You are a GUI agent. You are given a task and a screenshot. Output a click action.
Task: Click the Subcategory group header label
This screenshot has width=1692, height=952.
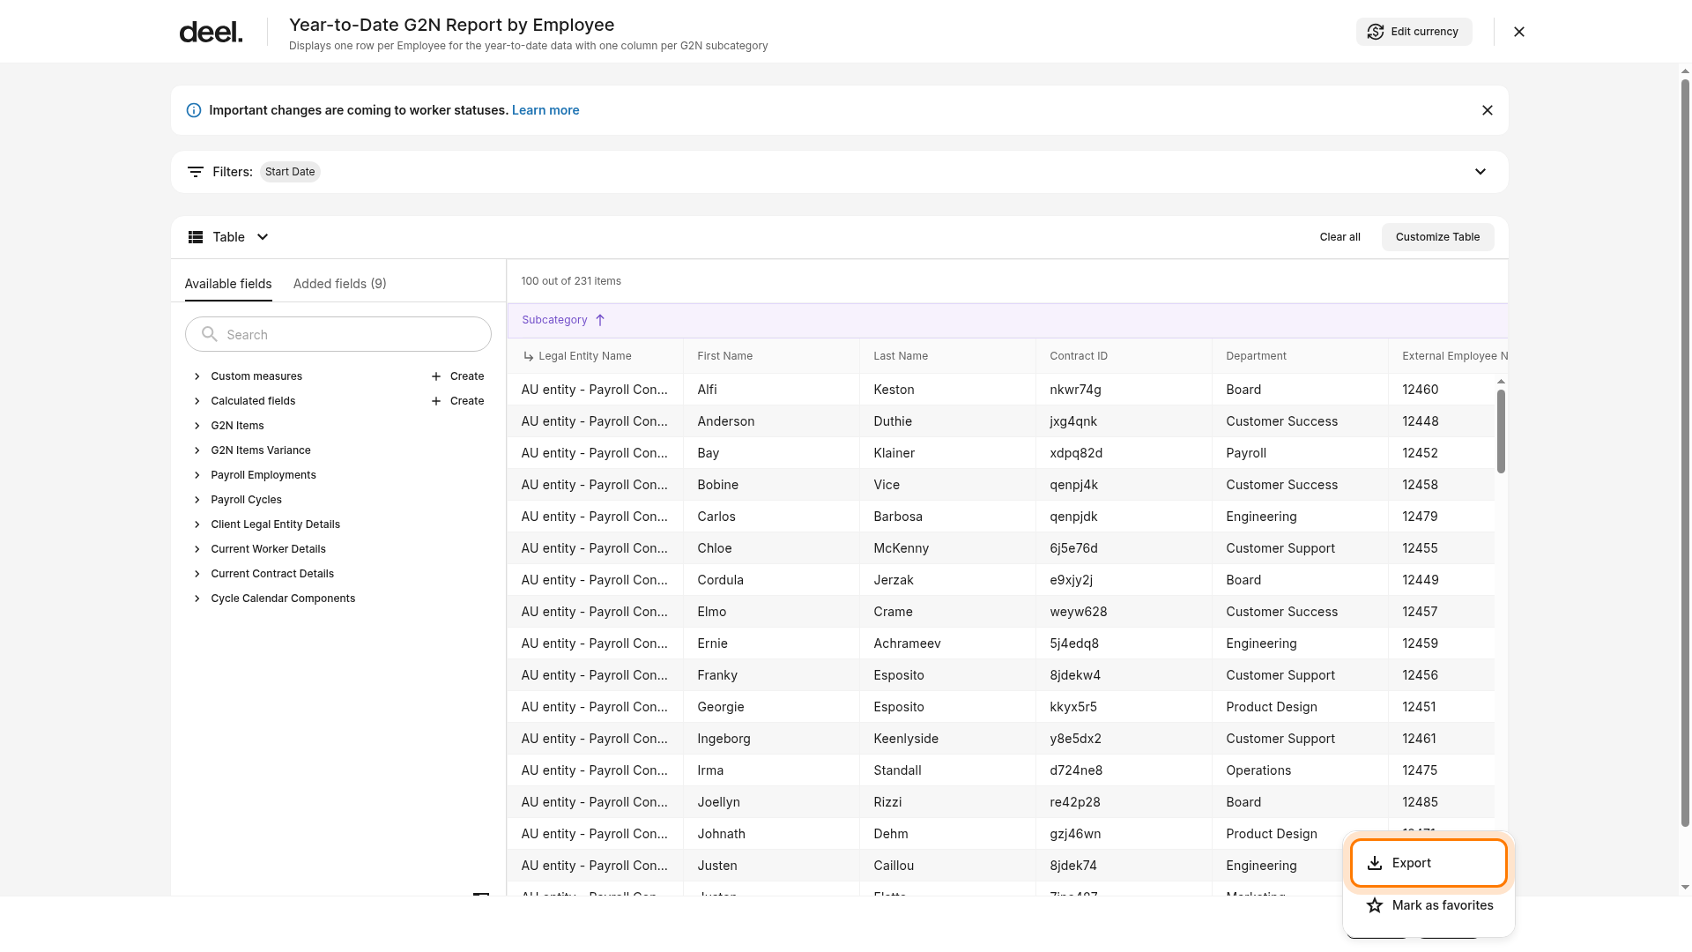[x=554, y=320]
